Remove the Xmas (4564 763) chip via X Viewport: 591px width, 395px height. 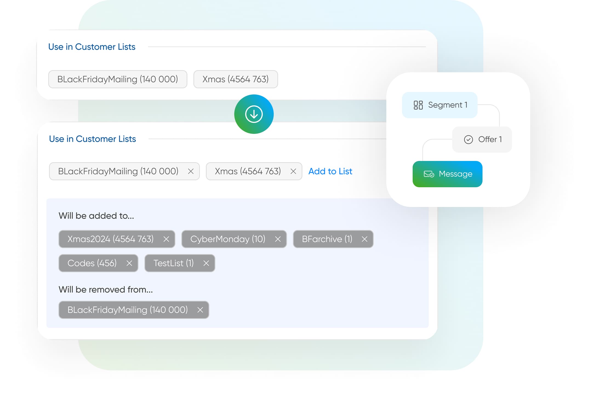[x=293, y=171]
